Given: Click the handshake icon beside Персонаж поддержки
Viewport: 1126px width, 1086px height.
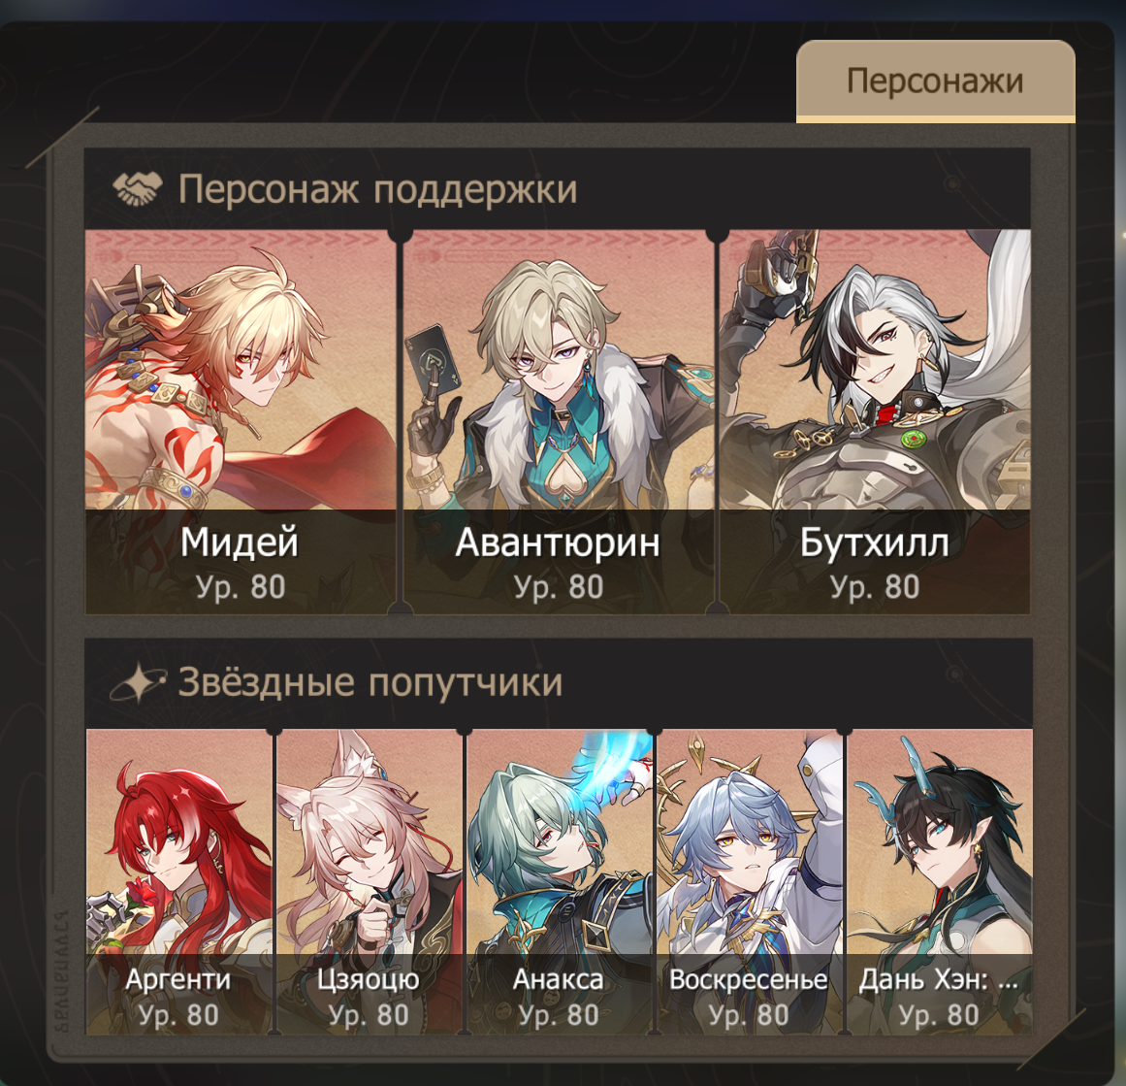Looking at the screenshot, I should [x=137, y=189].
